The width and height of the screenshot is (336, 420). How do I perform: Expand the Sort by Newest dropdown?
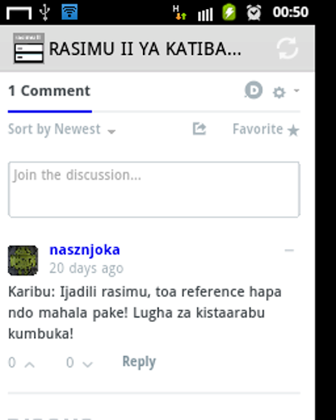(x=62, y=130)
